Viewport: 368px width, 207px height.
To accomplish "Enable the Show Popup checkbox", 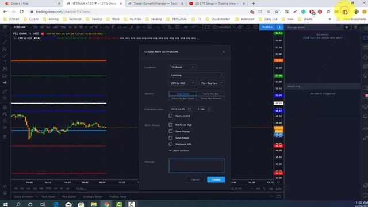I will (x=171, y=131).
